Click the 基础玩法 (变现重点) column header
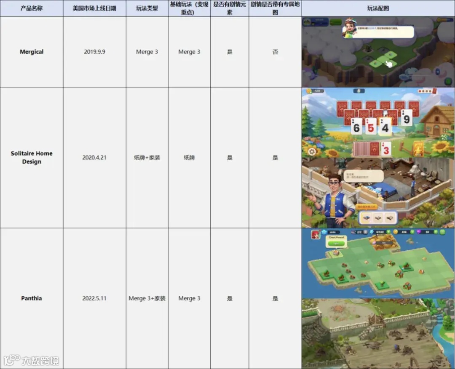The width and height of the screenshot is (455, 369). [x=189, y=8]
